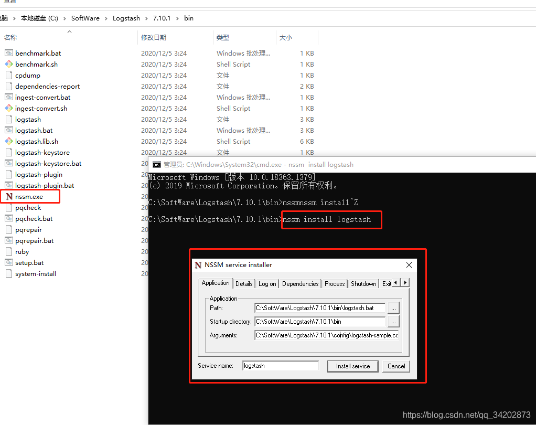
Task: Click the Cancel button in NSSM
Action: pos(396,366)
